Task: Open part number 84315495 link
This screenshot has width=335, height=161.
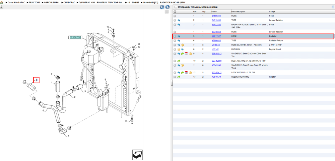Action: 216,20
